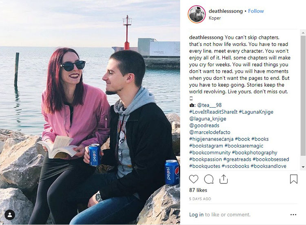Open the 5 DAYS AGO timestamp link
This screenshot has width=306, height=225.
pyautogui.click(x=200, y=199)
